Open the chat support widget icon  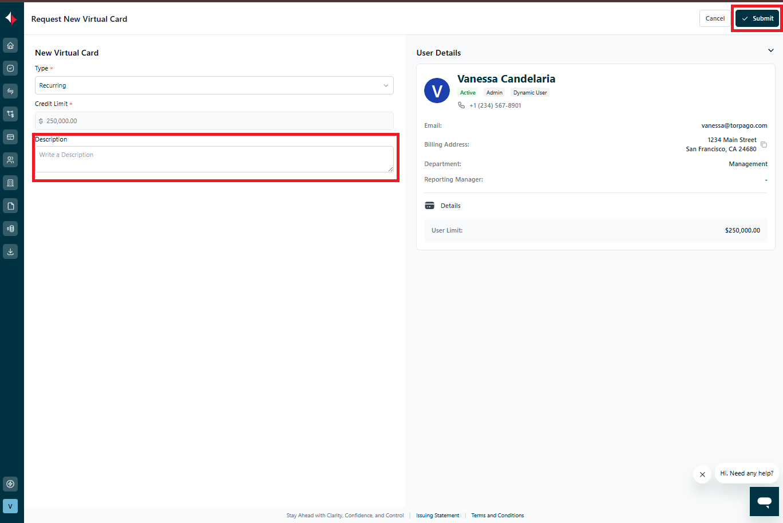764,502
